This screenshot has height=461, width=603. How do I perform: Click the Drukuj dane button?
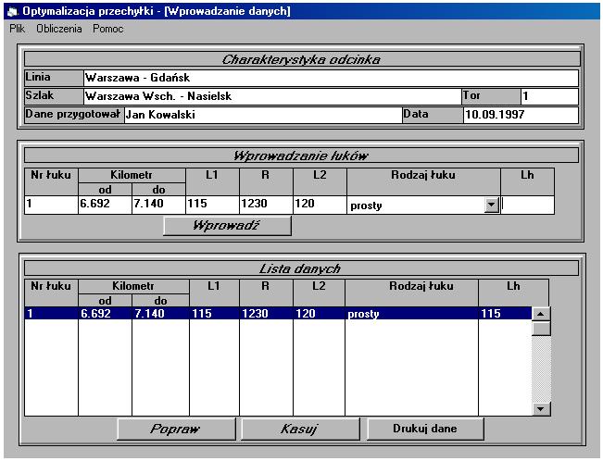[425, 429]
